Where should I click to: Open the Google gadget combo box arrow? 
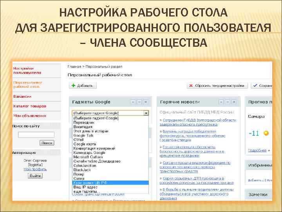coord(146,113)
